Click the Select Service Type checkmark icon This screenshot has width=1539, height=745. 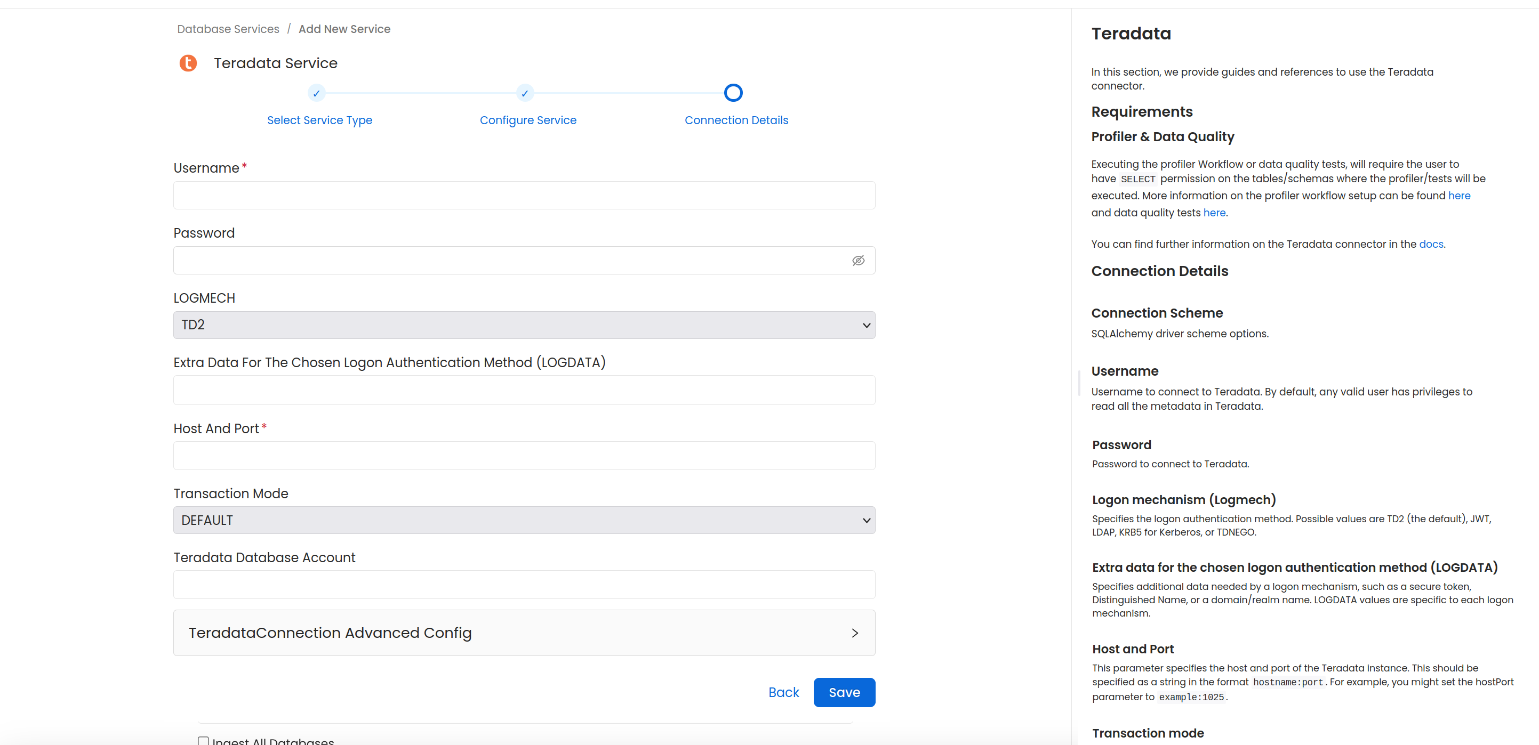point(316,93)
